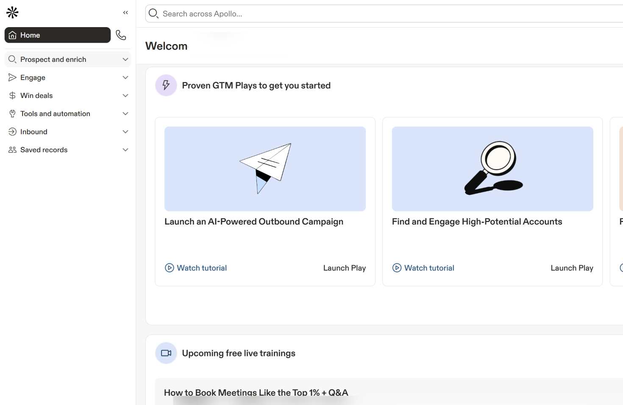Open the Inbound menu item
The image size is (623, 405).
[34, 132]
